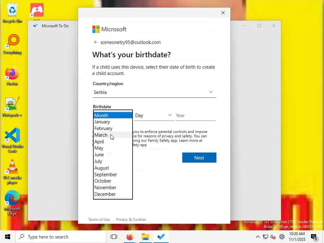Screen dimensions: 324x243
Task: Select May from the month list
Action: 113,148
